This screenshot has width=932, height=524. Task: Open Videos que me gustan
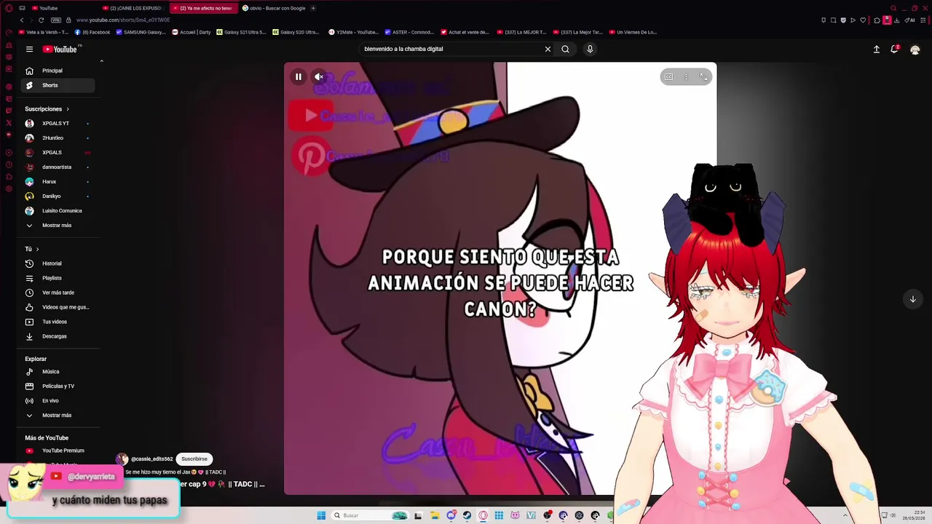click(x=58, y=307)
